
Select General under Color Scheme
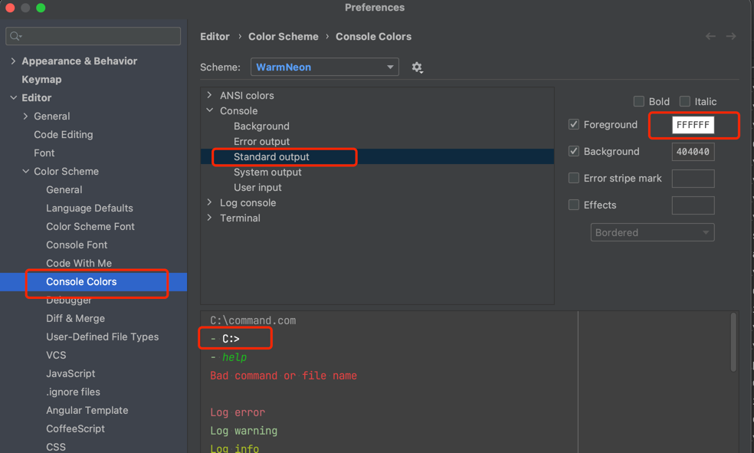tap(64, 190)
